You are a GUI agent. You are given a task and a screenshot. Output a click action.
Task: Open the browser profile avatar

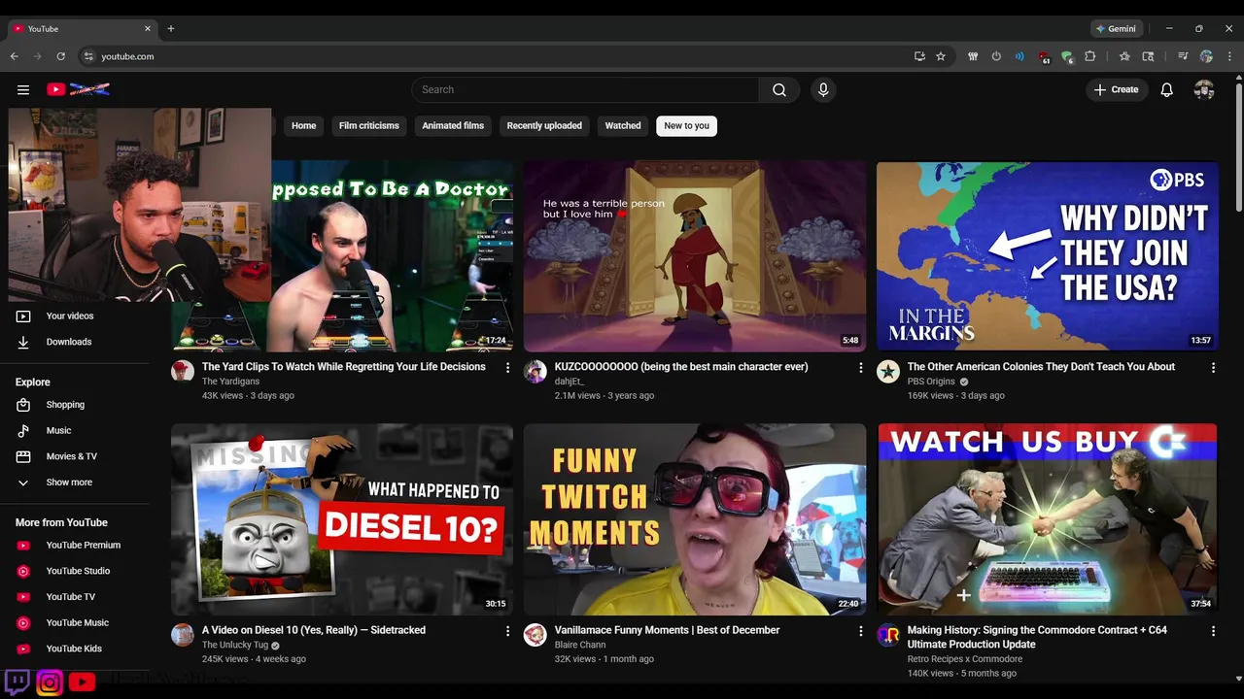(1206, 56)
